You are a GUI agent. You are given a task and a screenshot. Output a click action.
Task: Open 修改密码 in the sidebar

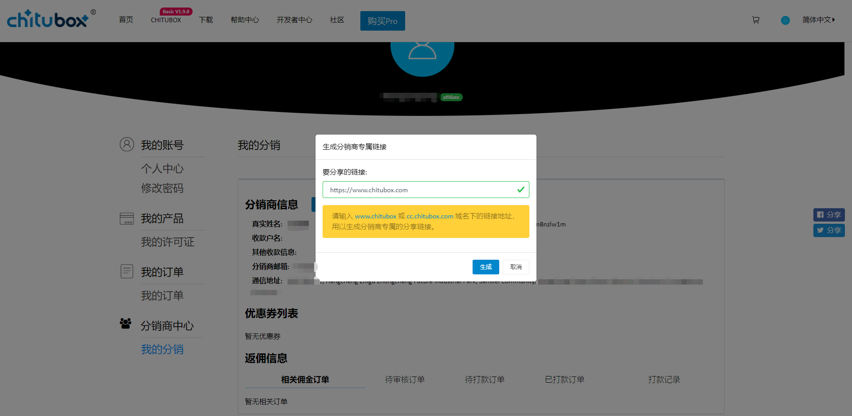coord(162,188)
